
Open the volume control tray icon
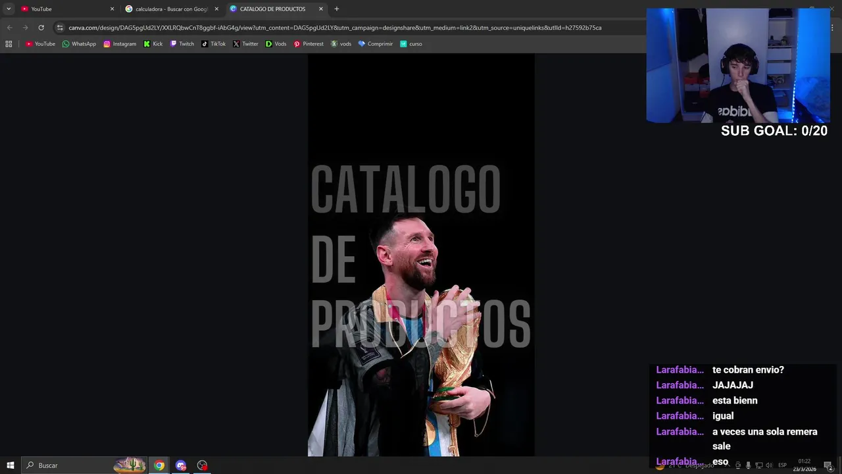(x=769, y=465)
